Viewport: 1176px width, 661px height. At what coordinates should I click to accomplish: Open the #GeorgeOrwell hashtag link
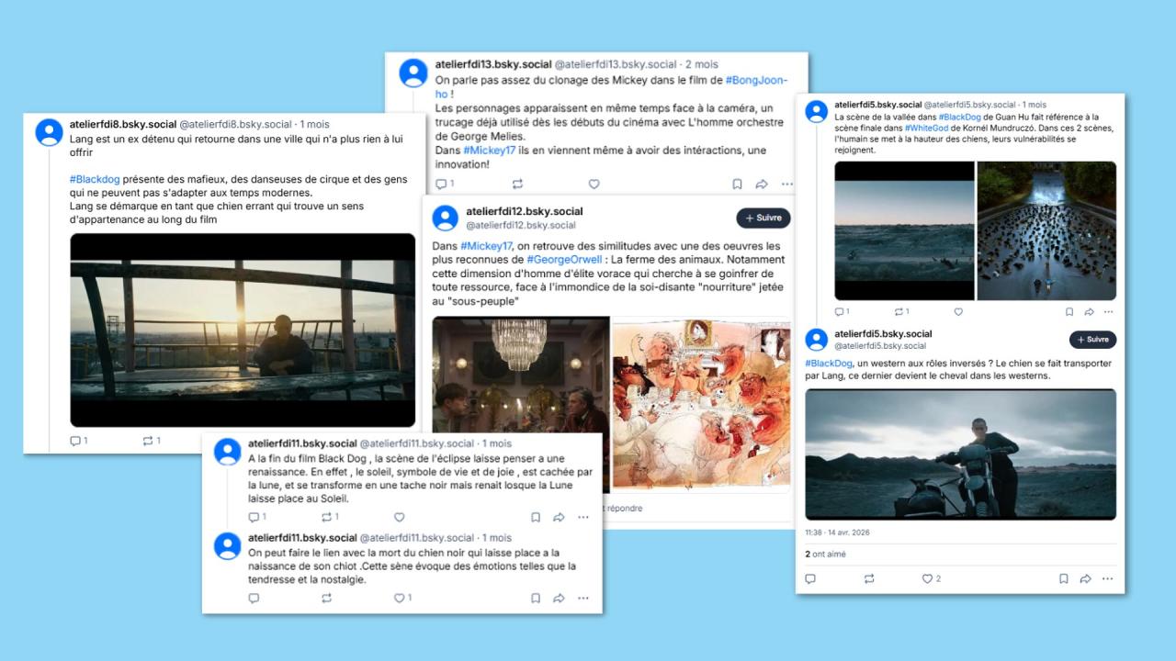click(562, 260)
